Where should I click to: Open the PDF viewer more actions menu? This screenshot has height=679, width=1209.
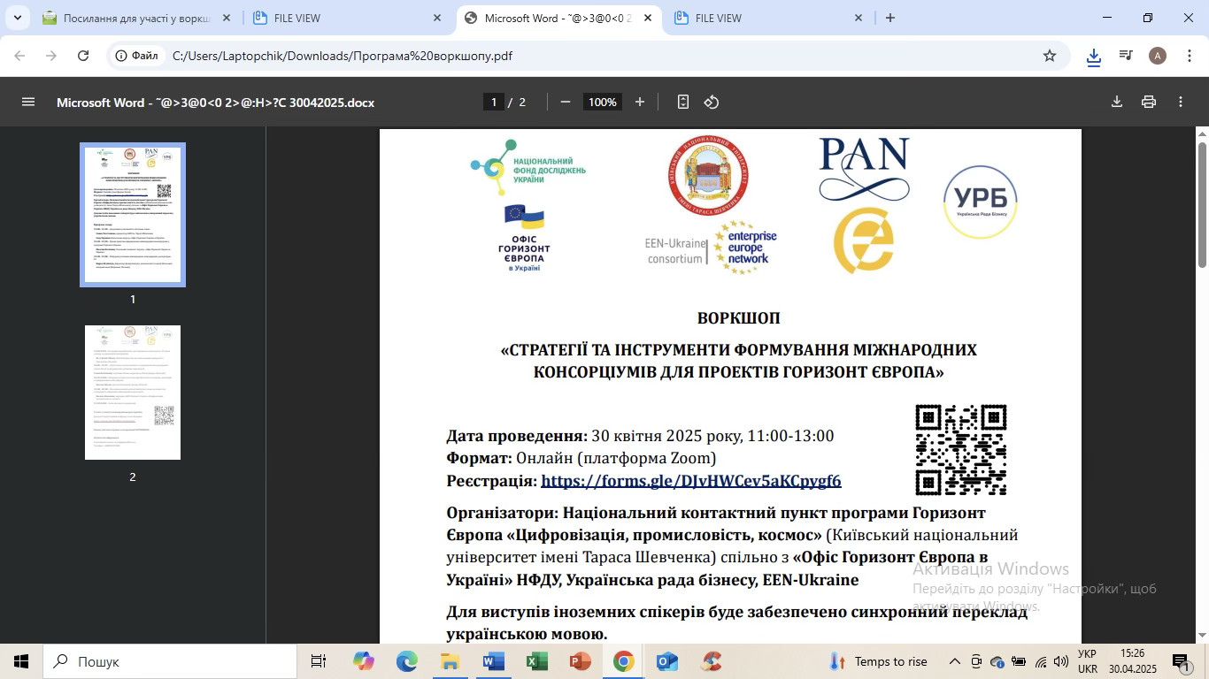tap(1181, 102)
